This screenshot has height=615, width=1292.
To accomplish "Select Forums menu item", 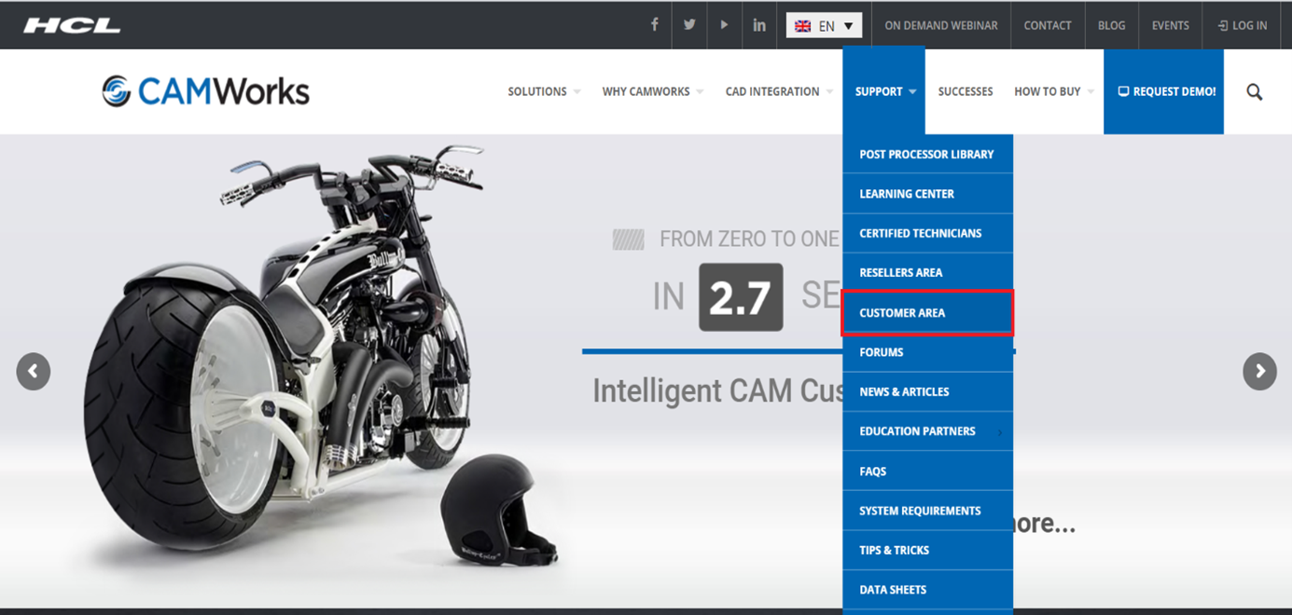I will click(928, 352).
